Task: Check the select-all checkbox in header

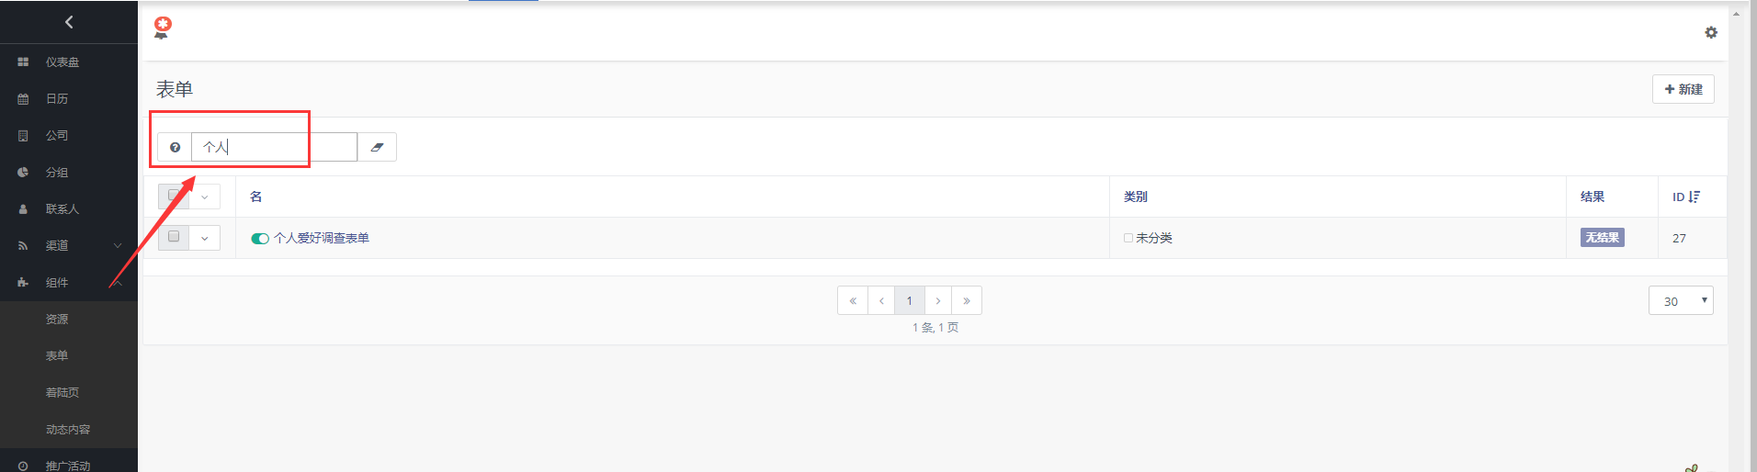Action: (x=174, y=196)
